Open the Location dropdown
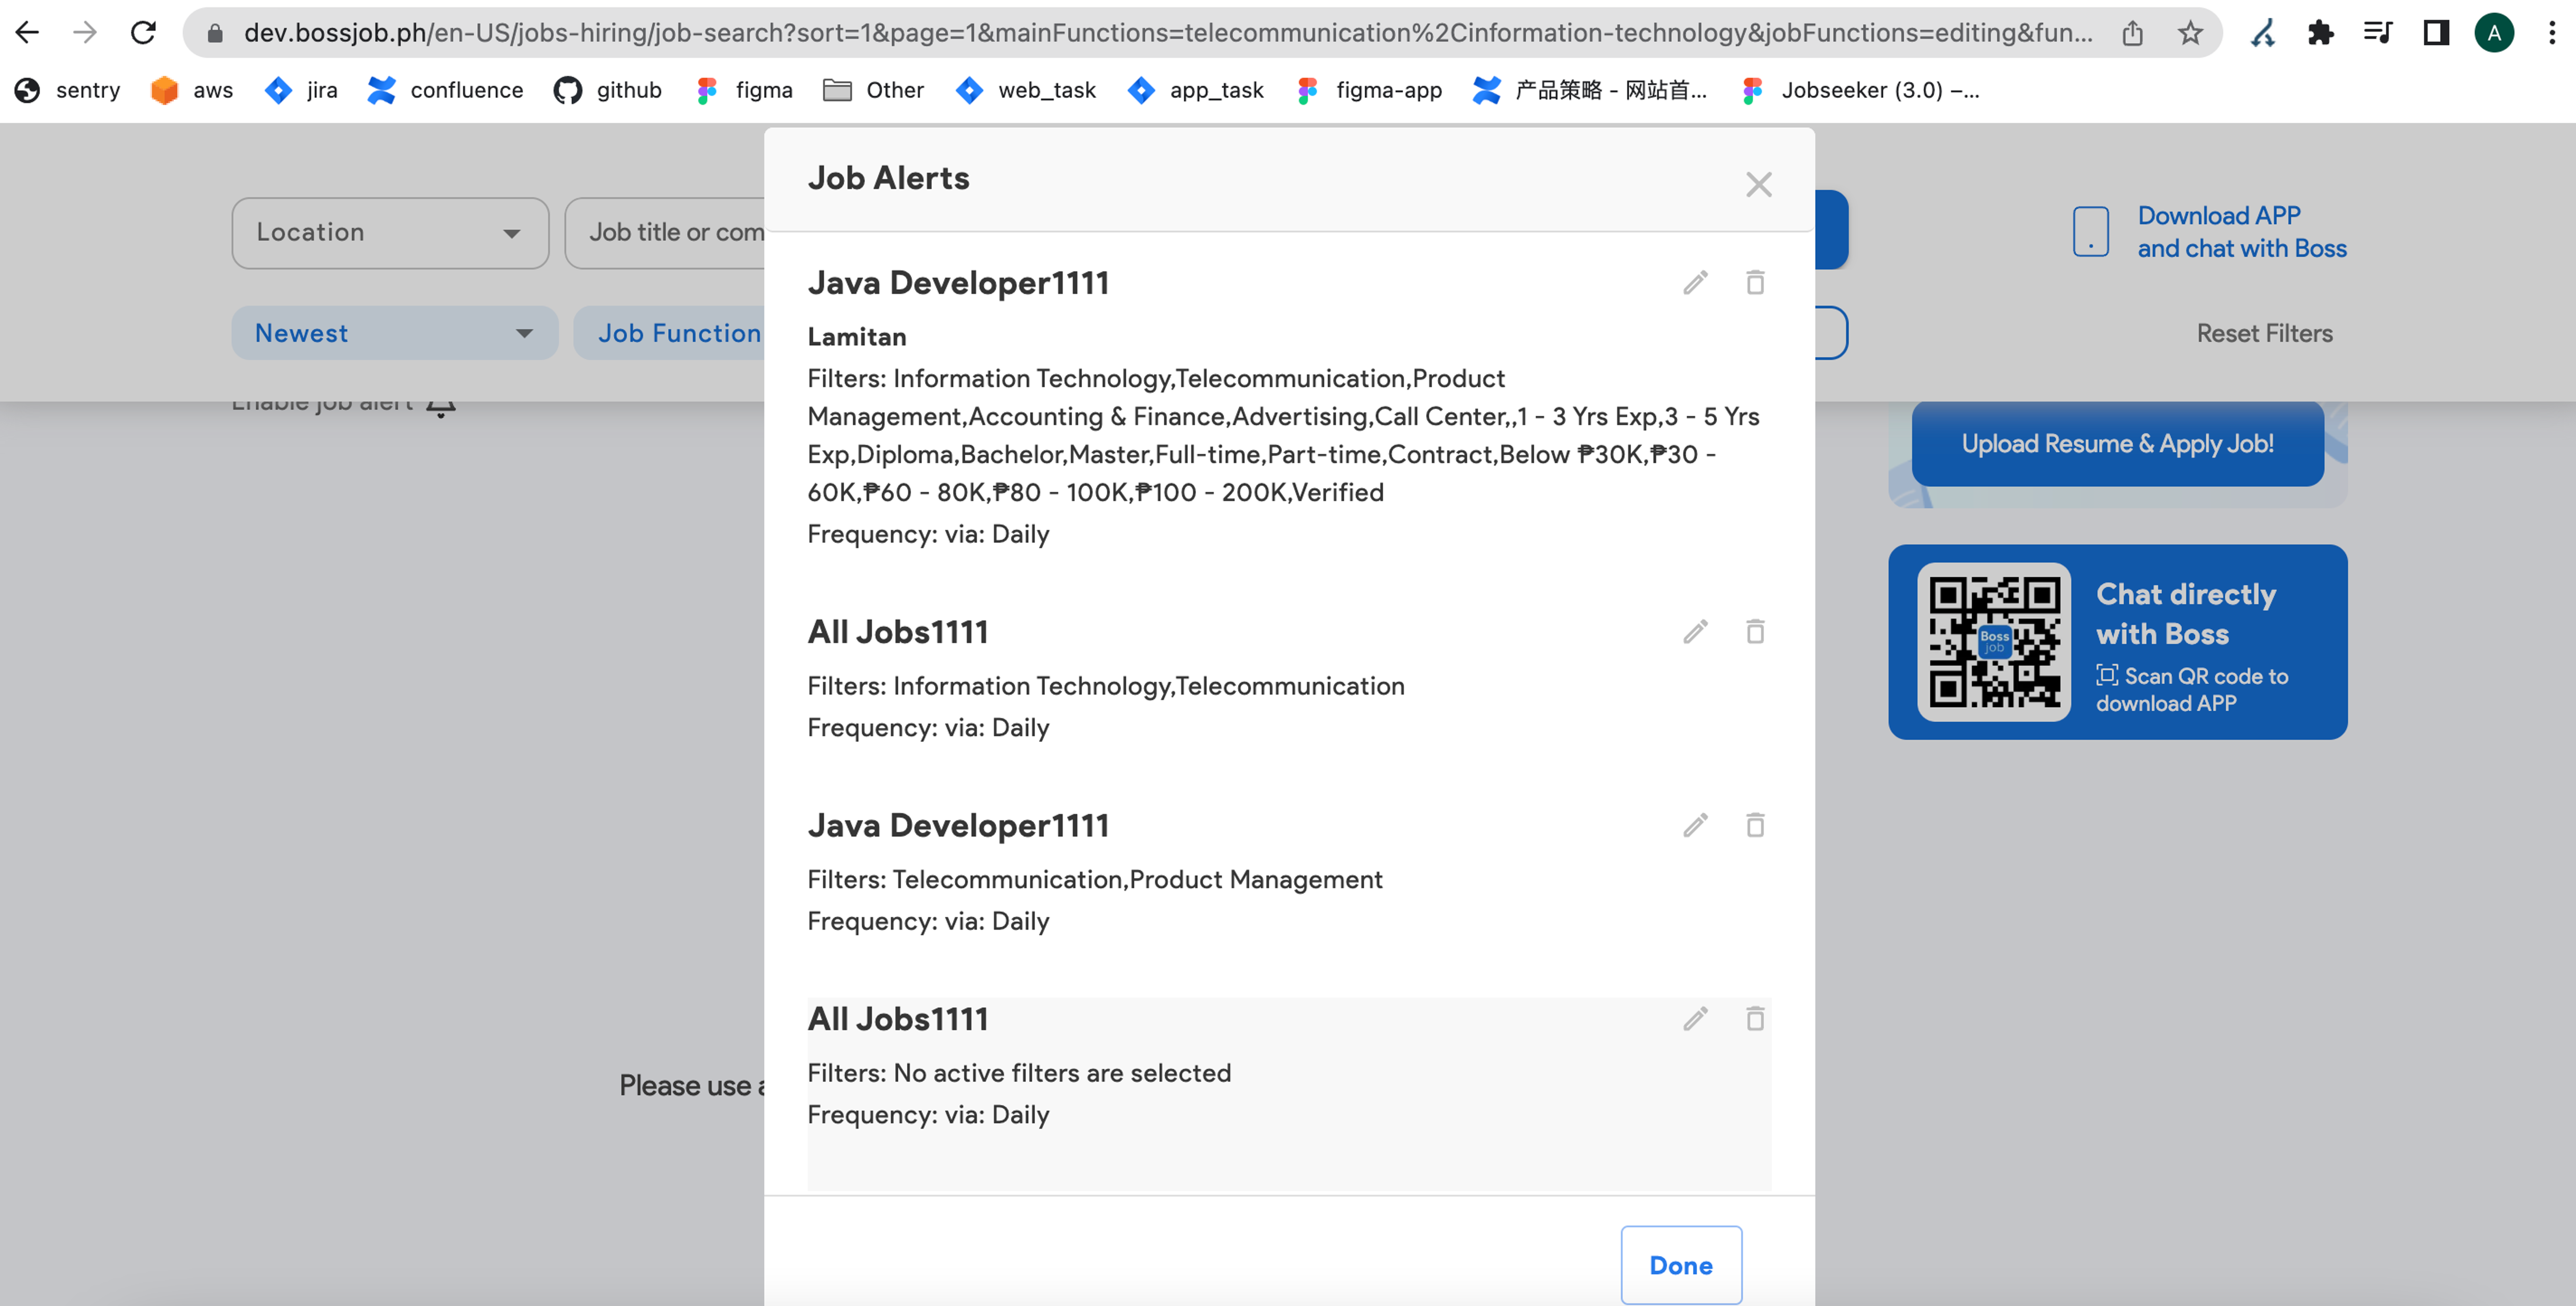This screenshot has height=1306, width=2576. point(390,232)
